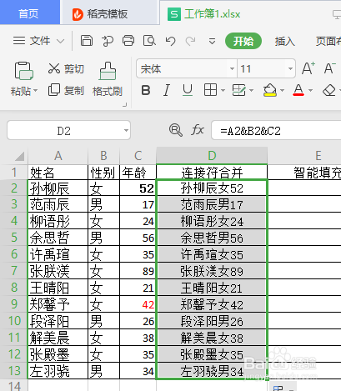Click the Print icon
The width and height of the screenshot is (341, 391).
tap(128, 41)
